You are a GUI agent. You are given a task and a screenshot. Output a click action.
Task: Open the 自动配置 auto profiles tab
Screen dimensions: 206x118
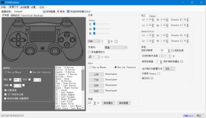click(x=25, y=7)
